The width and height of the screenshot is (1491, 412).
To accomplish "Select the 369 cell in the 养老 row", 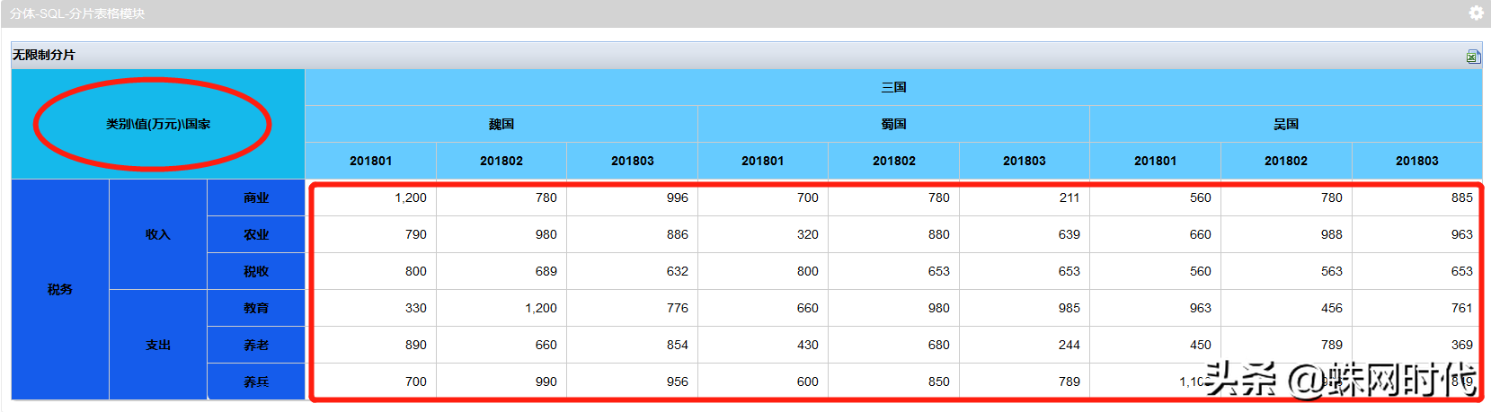I will tap(1417, 345).
